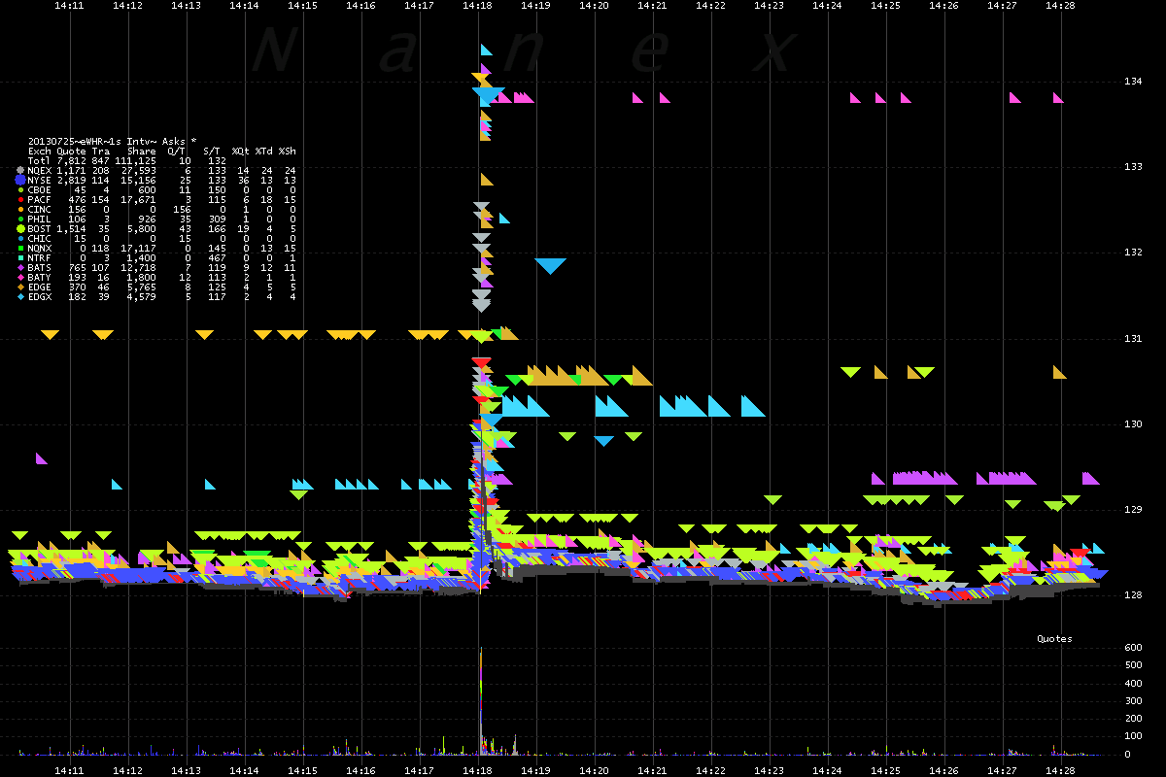Click the teal NTRF square marker
Screen dimensions: 1166x777
(20, 257)
